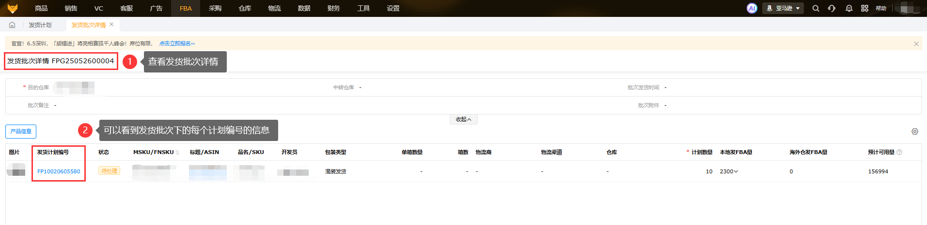Open the 广告 menu
Image resolution: width=927 pixels, height=225 pixels.
(x=156, y=8)
